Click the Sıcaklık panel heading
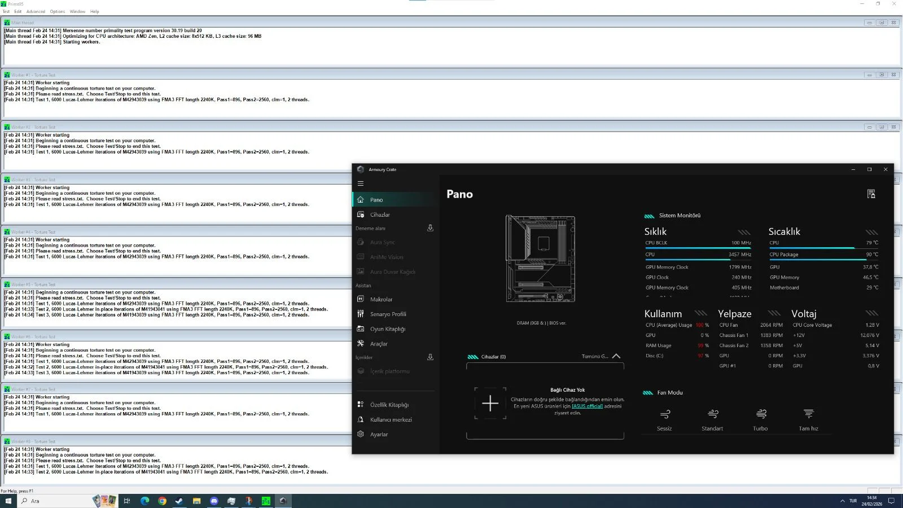This screenshot has width=903, height=508. [784, 231]
